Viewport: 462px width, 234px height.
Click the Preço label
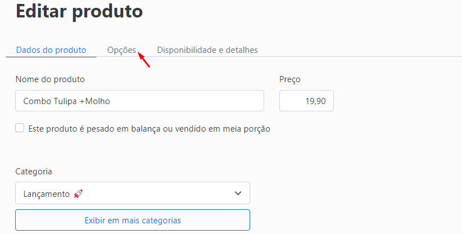coord(290,79)
